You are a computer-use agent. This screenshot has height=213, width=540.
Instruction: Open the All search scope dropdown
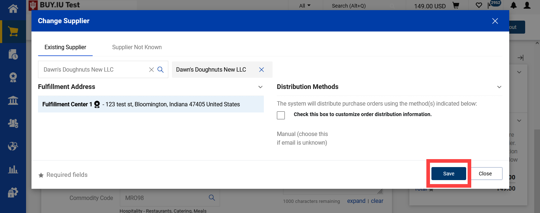305,6
